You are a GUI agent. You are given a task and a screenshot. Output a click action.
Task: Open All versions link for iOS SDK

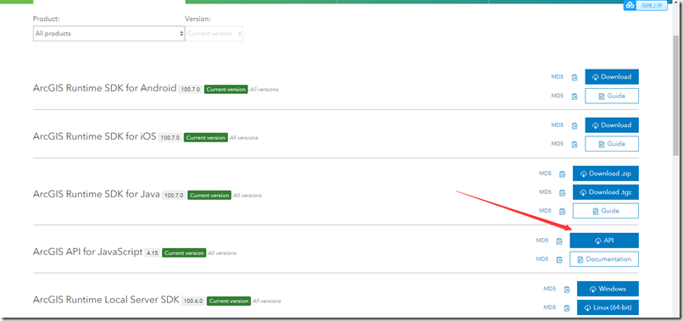(243, 138)
